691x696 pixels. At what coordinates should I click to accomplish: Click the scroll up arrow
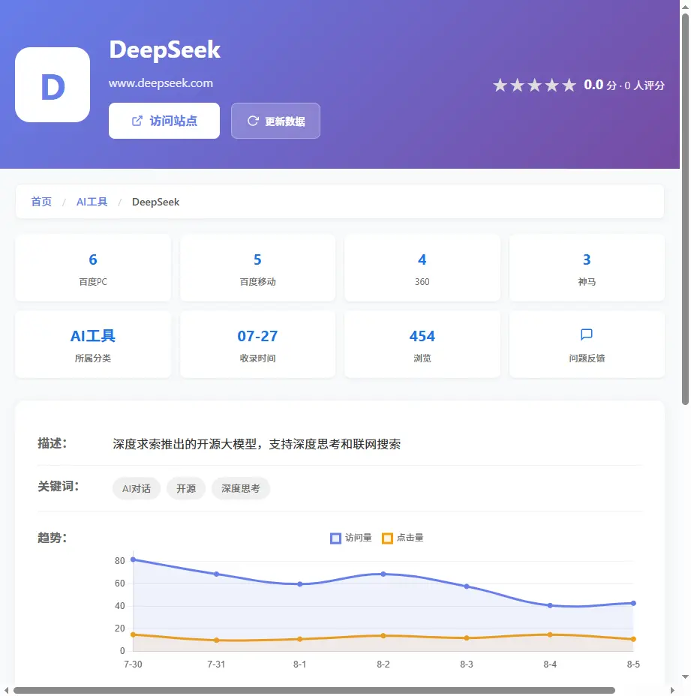(685, 6)
